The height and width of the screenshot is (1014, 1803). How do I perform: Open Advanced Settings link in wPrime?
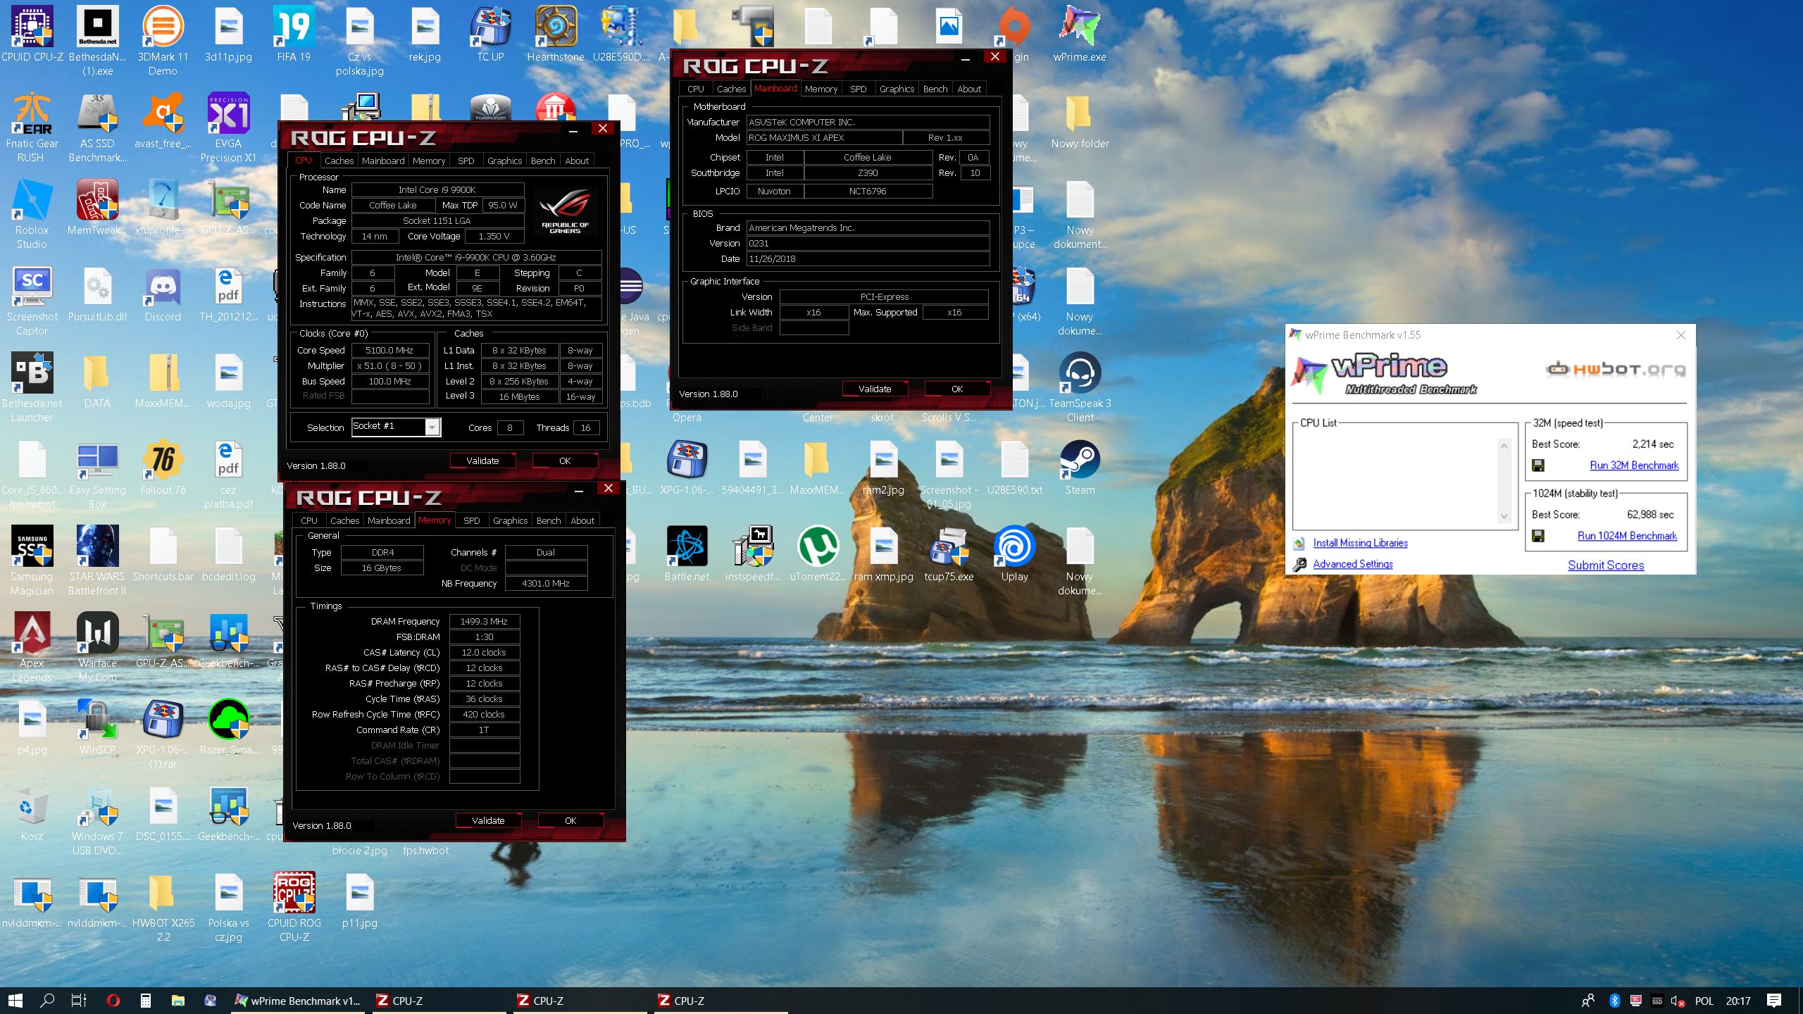pos(1352,564)
